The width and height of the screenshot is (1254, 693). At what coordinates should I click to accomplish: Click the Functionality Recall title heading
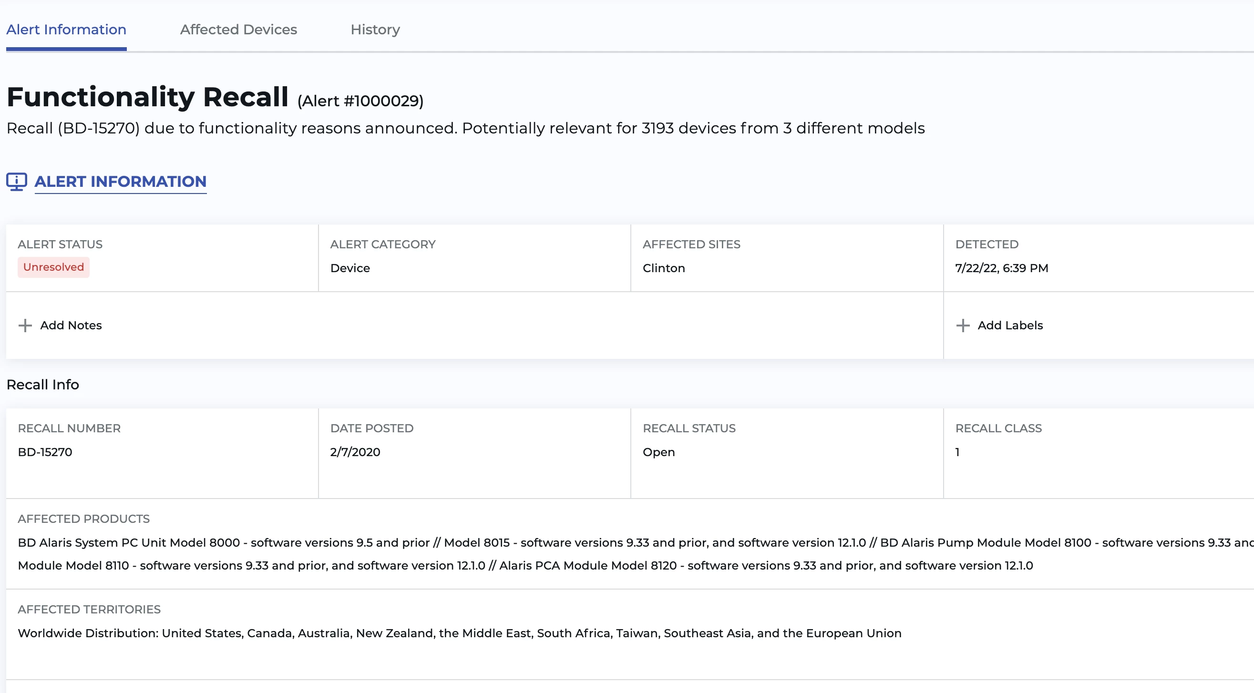147,97
